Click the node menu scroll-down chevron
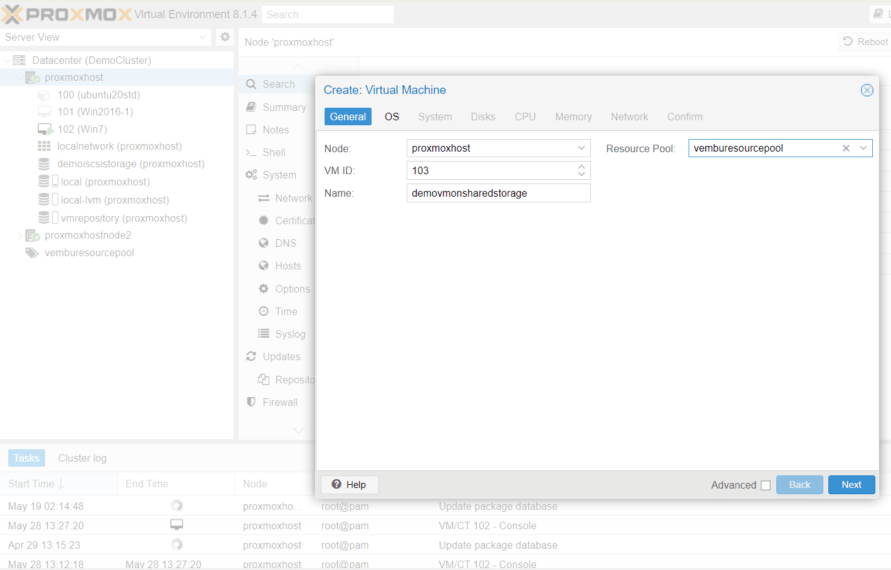This screenshot has width=891, height=570. pyautogui.click(x=299, y=430)
